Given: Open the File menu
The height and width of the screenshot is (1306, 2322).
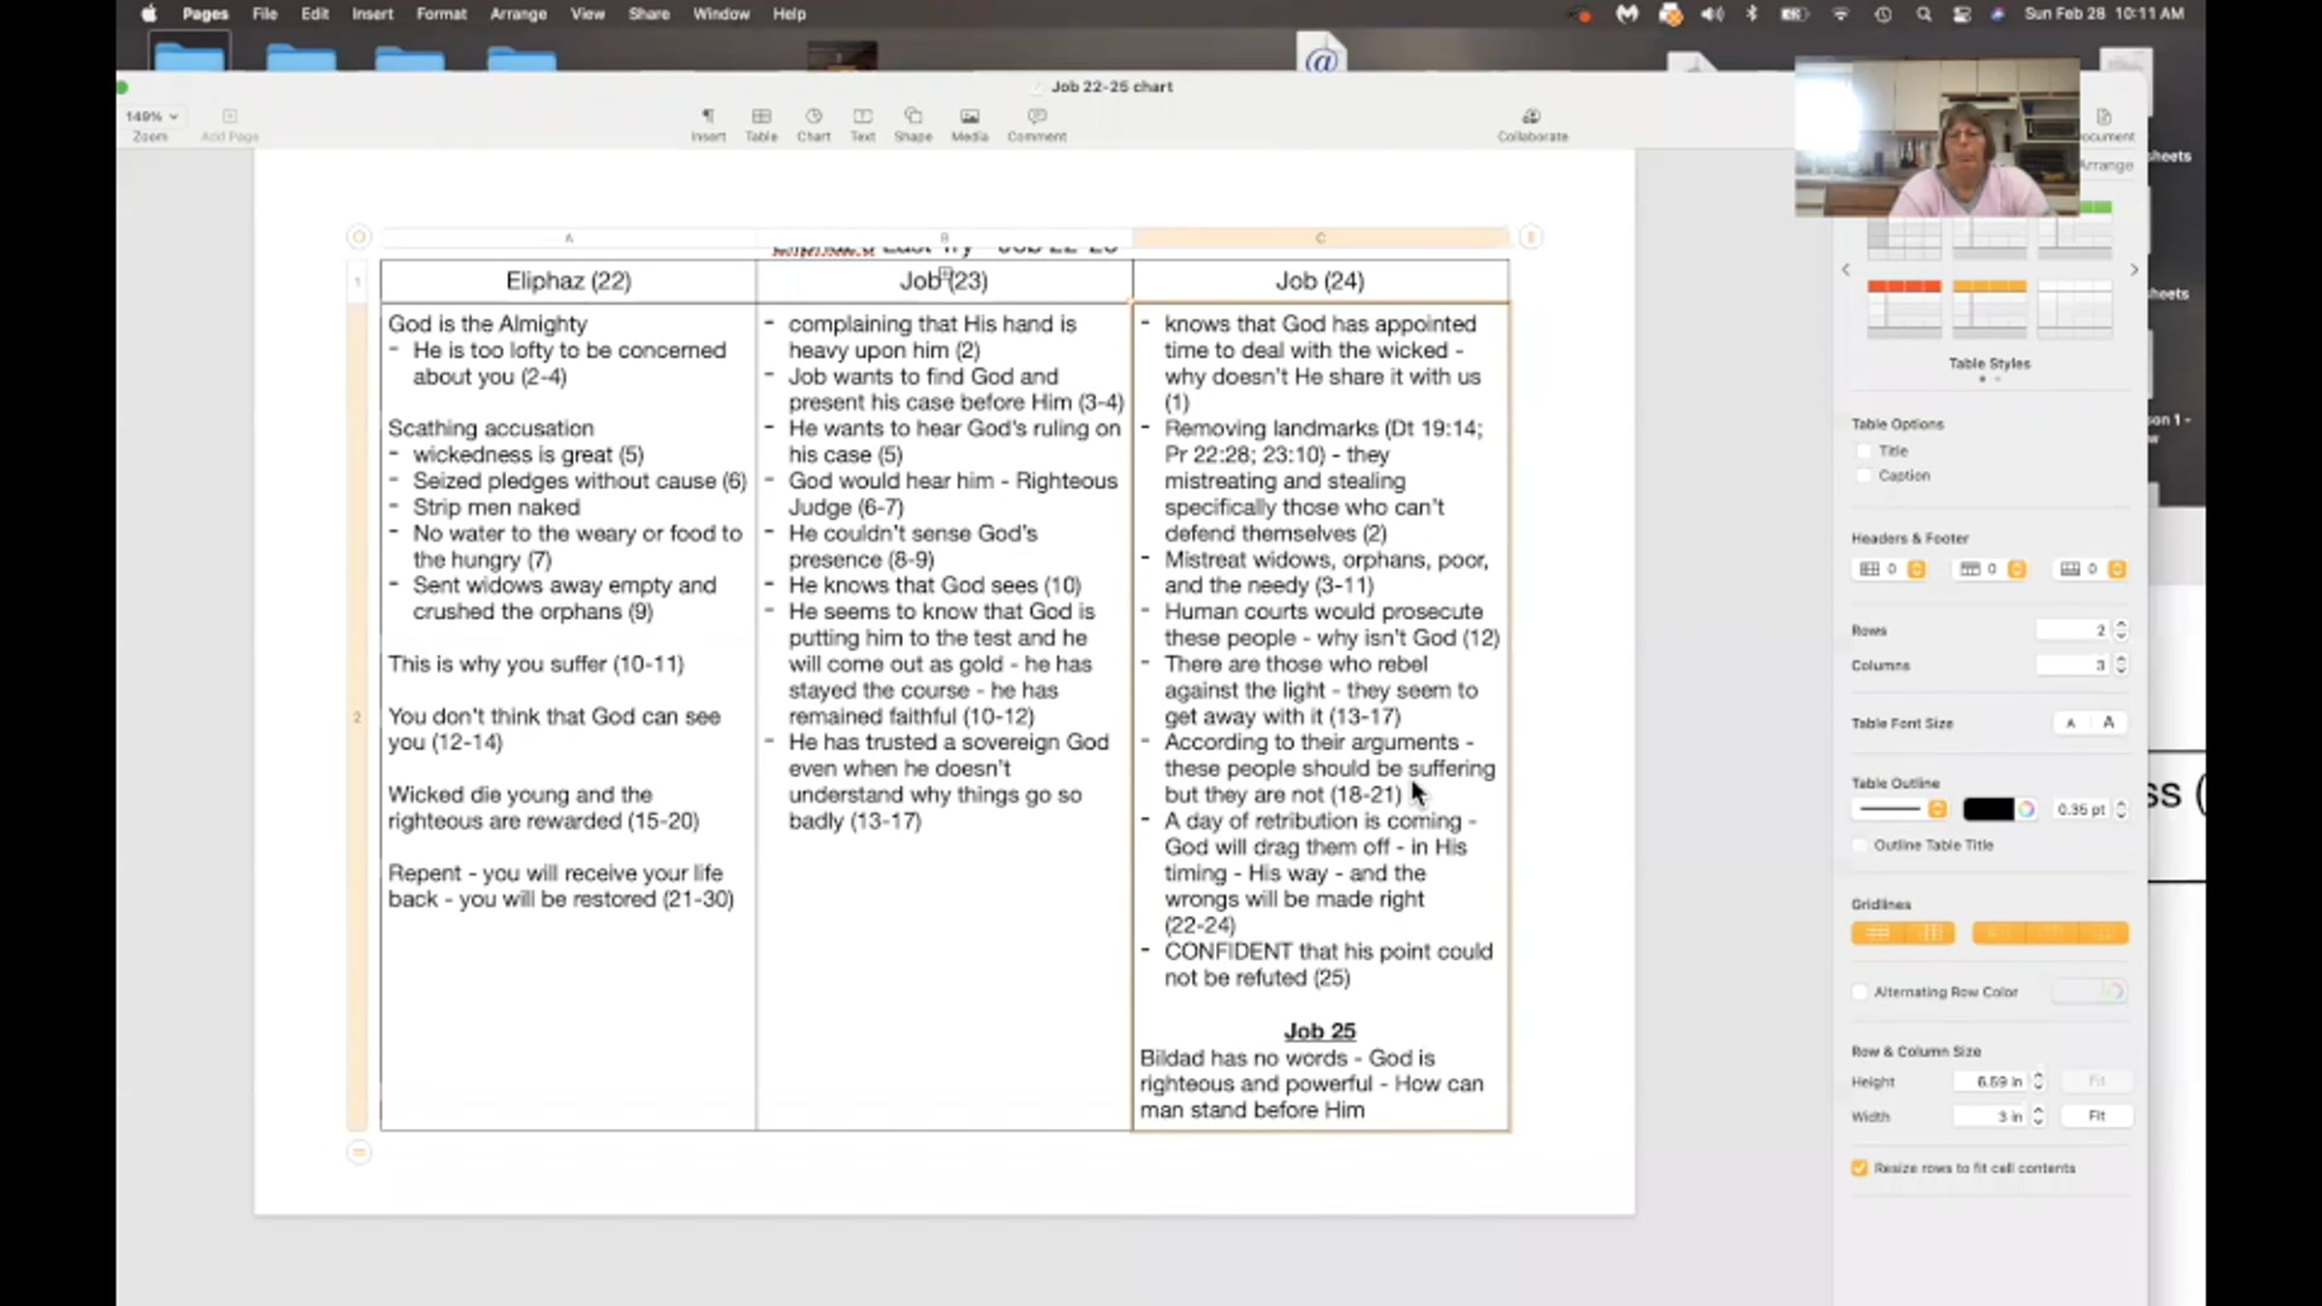Looking at the screenshot, I should 264,14.
